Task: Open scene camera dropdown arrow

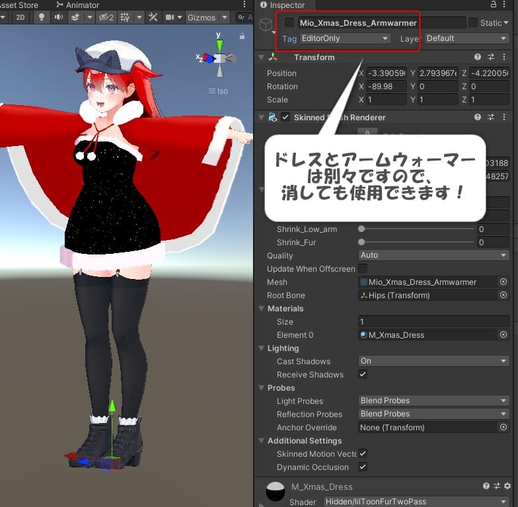Action: pyautogui.click(x=180, y=17)
